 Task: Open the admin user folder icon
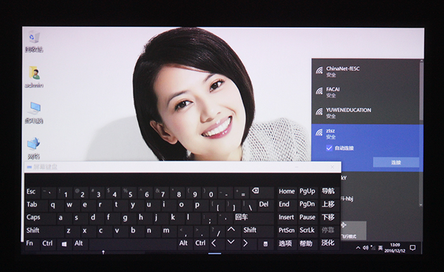(x=34, y=75)
